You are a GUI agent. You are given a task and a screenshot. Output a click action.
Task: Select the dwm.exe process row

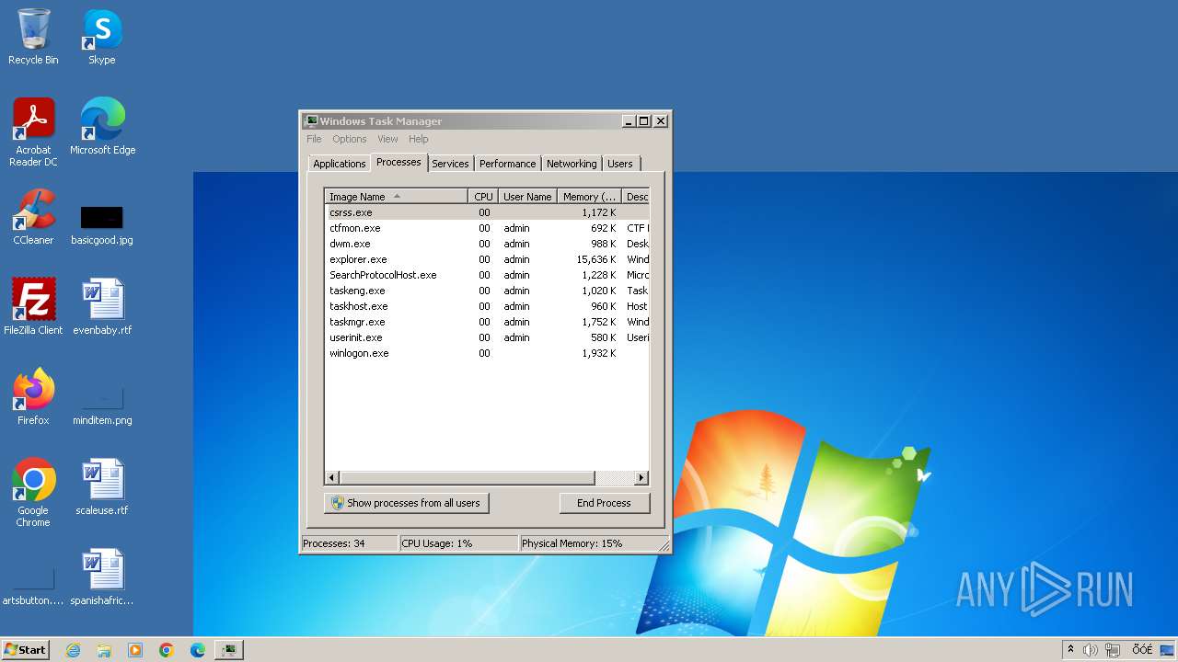coord(488,244)
